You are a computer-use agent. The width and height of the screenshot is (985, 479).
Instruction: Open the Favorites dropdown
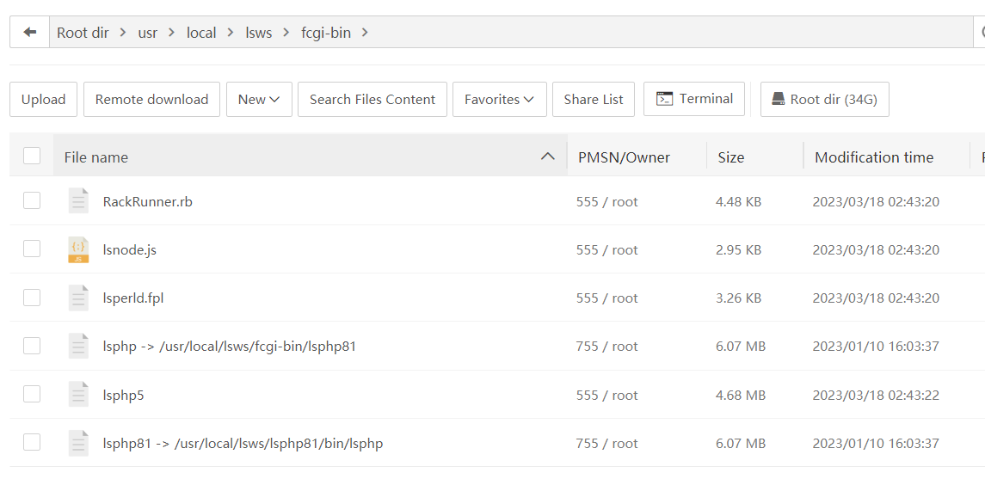(499, 100)
